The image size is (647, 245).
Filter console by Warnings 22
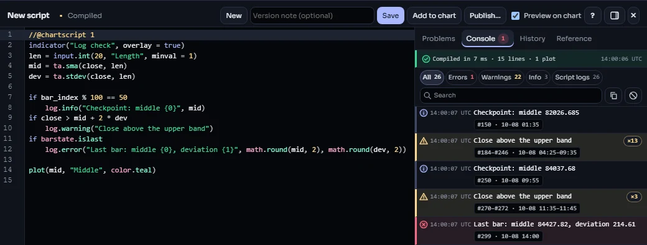[x=501, y=78]
